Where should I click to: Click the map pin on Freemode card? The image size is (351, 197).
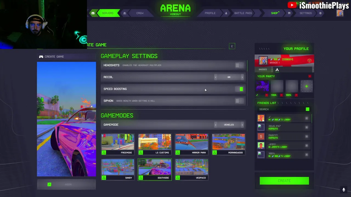pyautogui.click(x=104, y=152)
